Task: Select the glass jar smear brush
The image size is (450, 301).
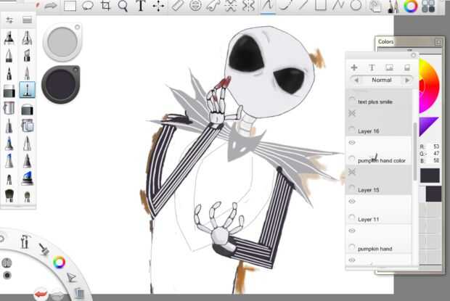Action: point(28,125)
